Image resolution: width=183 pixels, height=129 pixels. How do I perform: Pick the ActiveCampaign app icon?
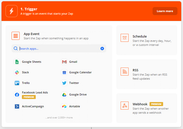(17, 106)
